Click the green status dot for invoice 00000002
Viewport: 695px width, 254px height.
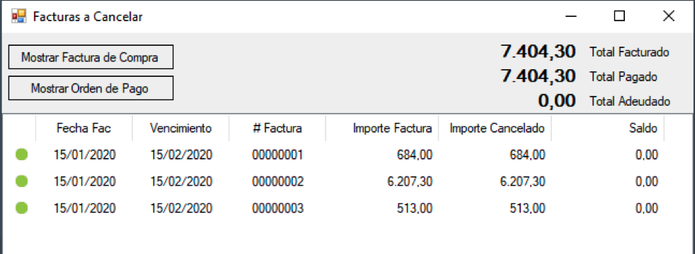click(21, 181)
